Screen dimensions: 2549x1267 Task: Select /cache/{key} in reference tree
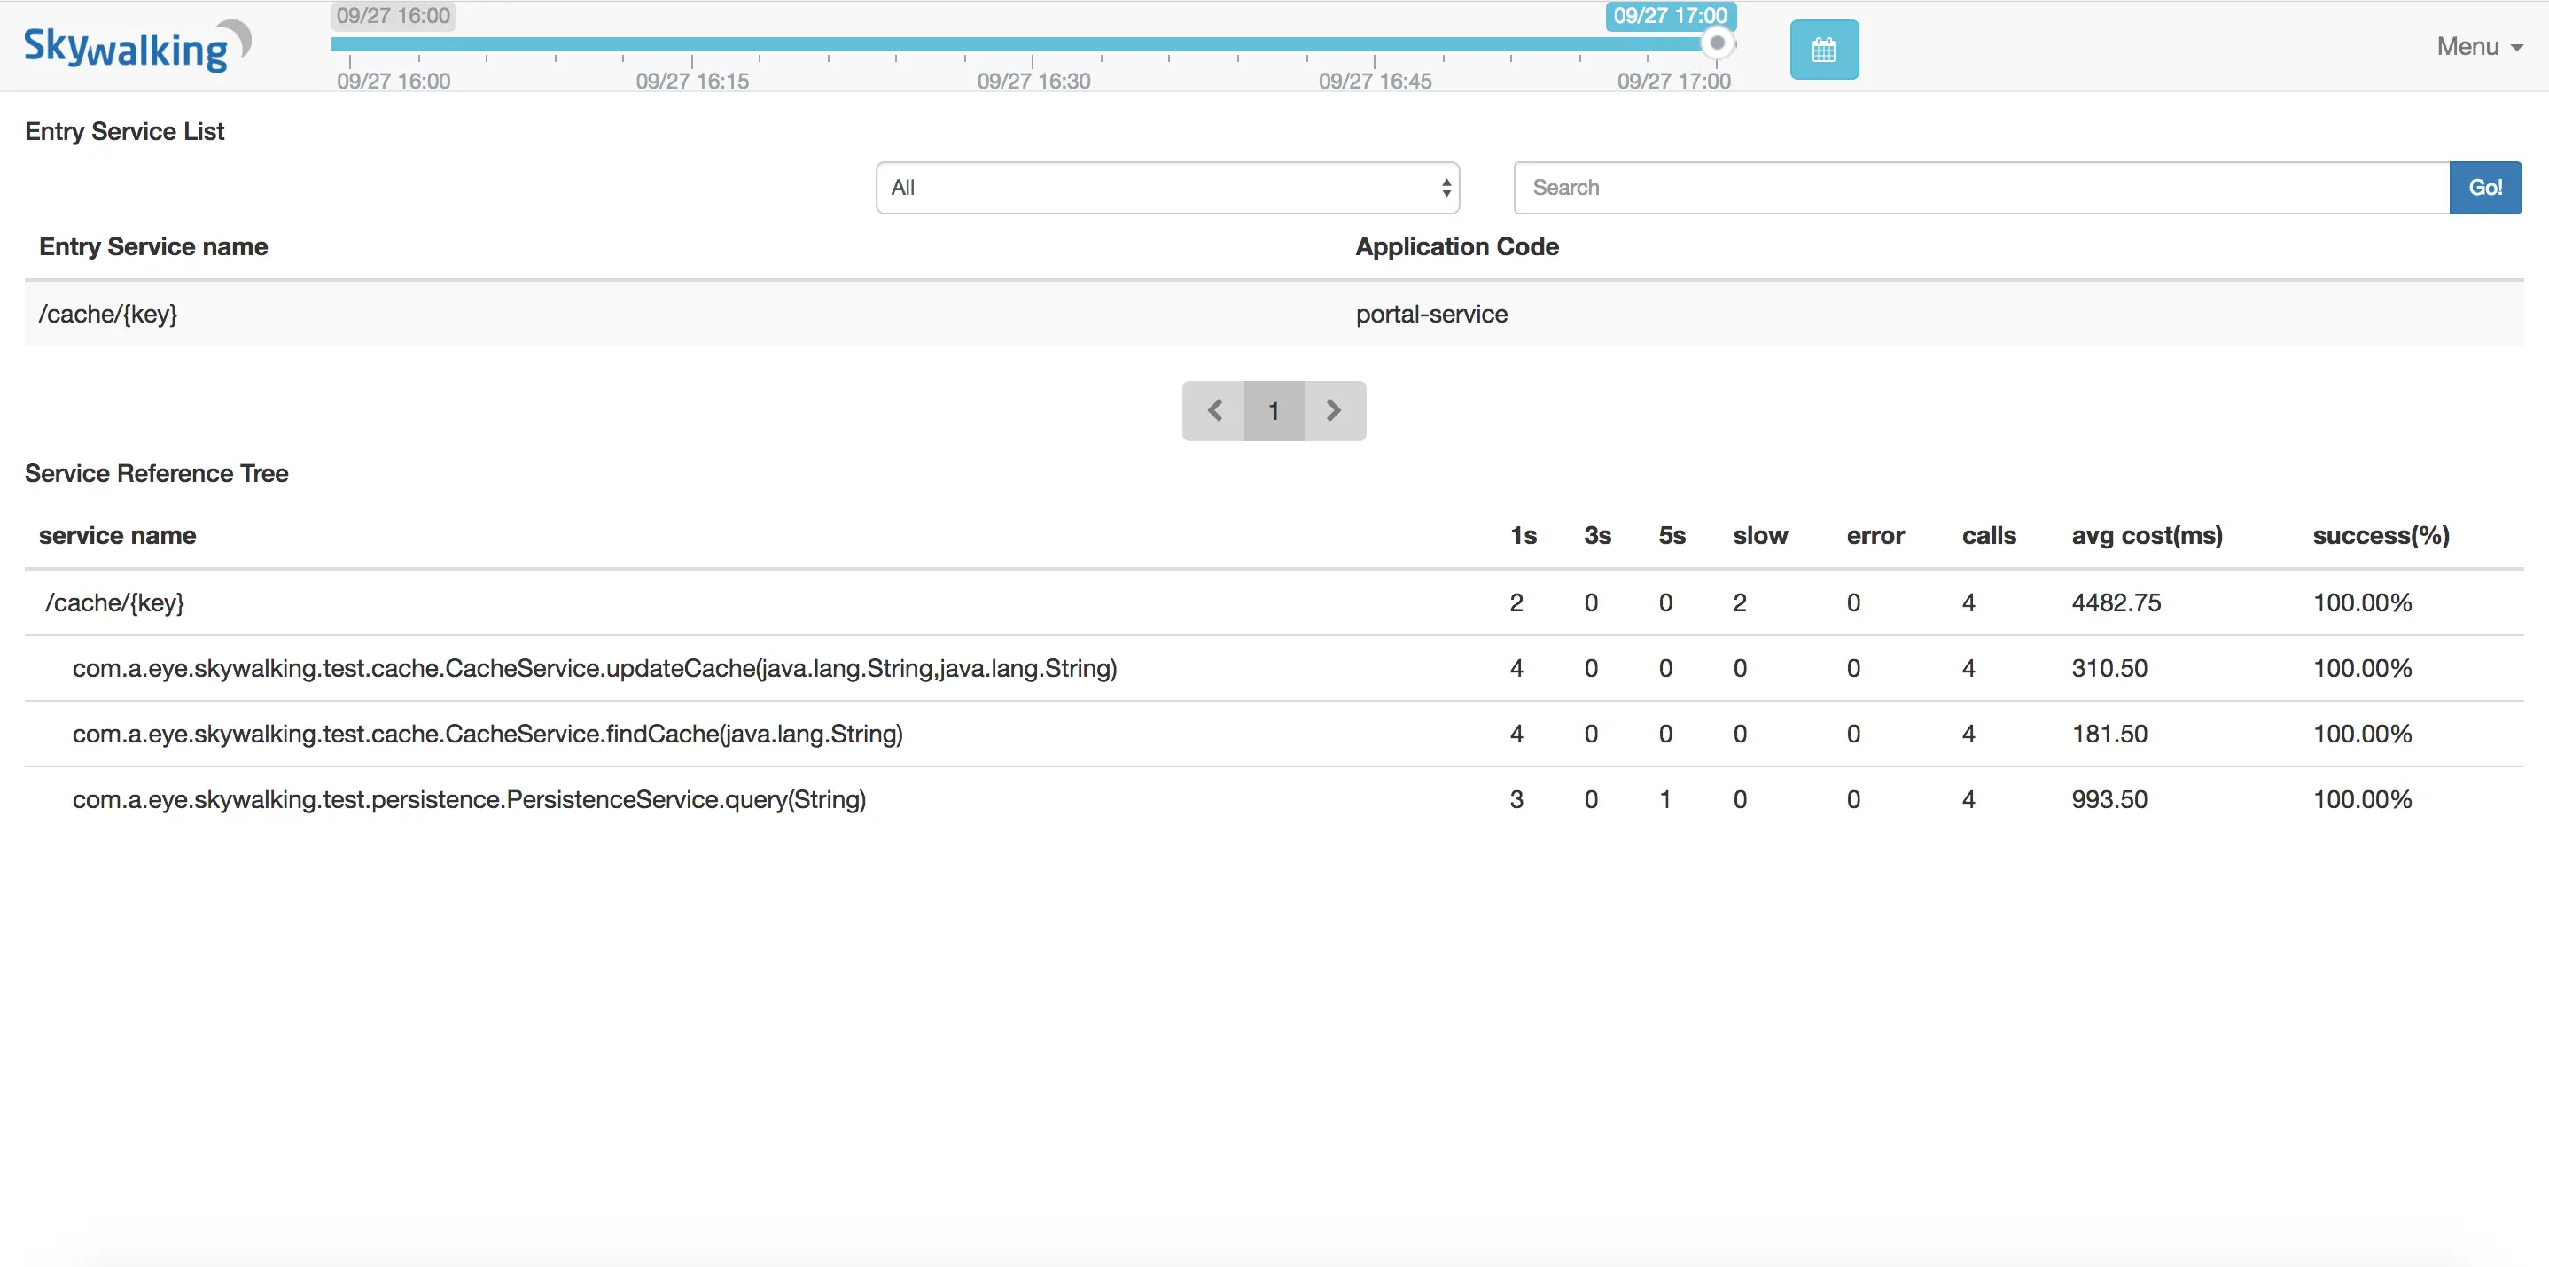click(x=115, y=602)
